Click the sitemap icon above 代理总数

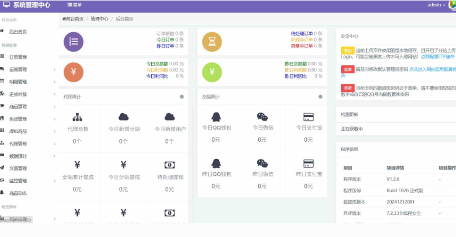(77, 117)
